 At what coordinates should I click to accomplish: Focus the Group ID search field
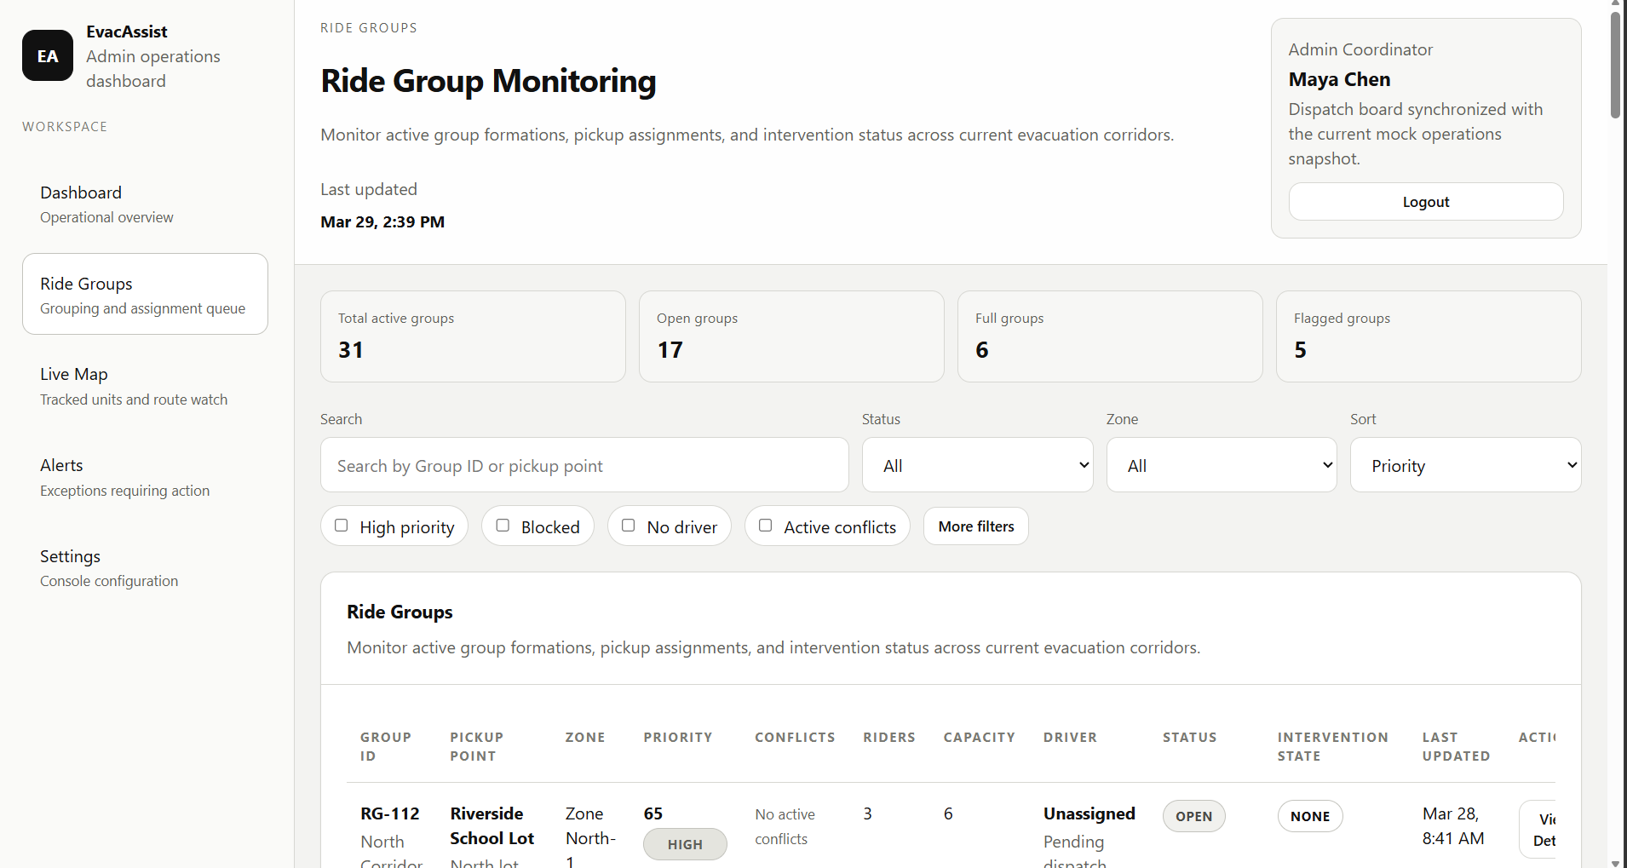(x=584, y=465)
